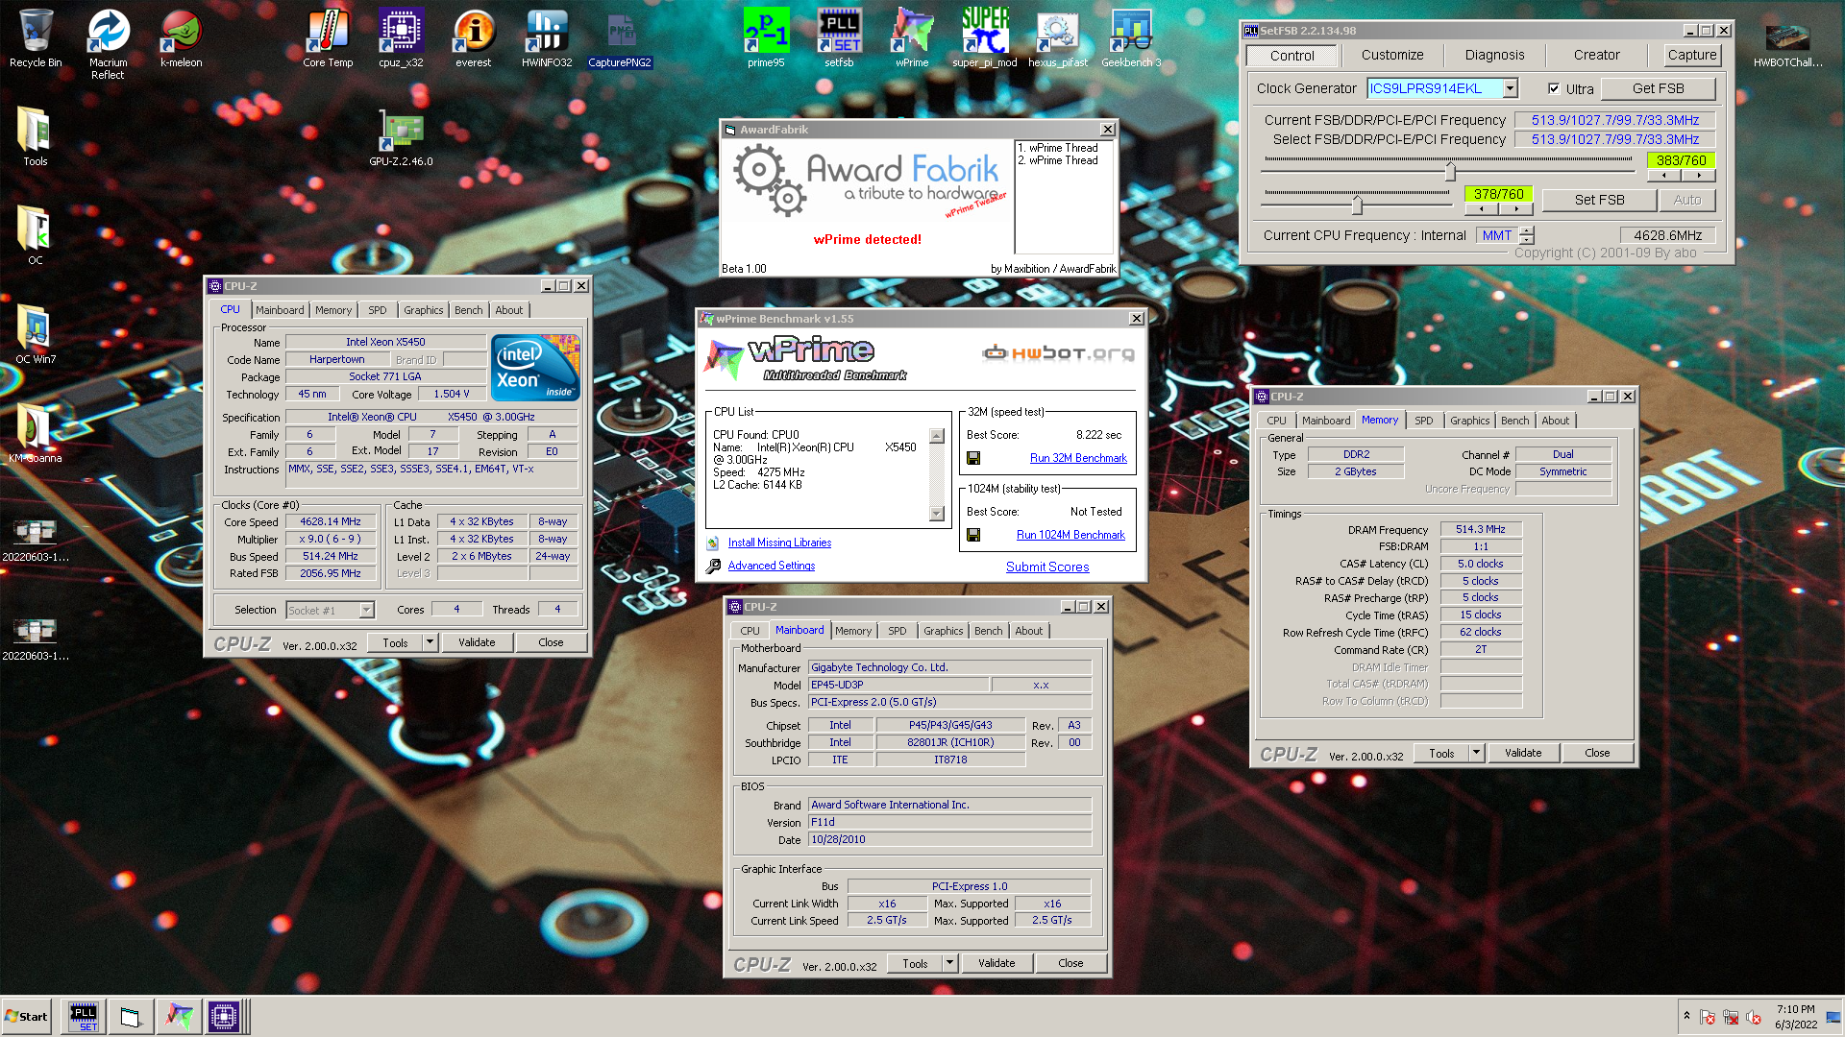Open super_pi_mod desktop icon
The width and height of the screenshot is (1845, 1037).
[985, 38]
